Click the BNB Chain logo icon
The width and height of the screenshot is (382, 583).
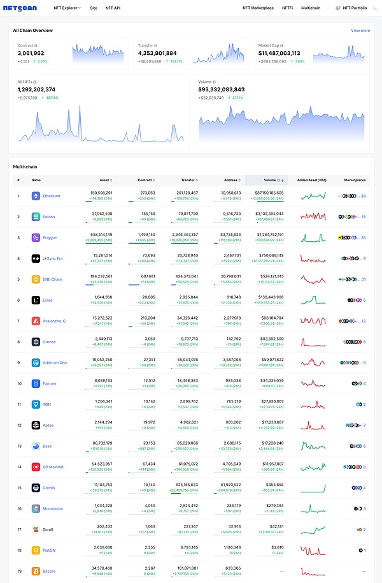36,279
